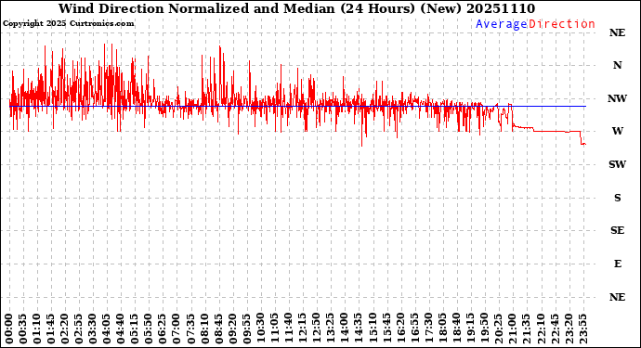Image resolution: width=641 pixels, height=348 pixels.
Task: Click the 04:05 time axis label
Action: [107, 329]
